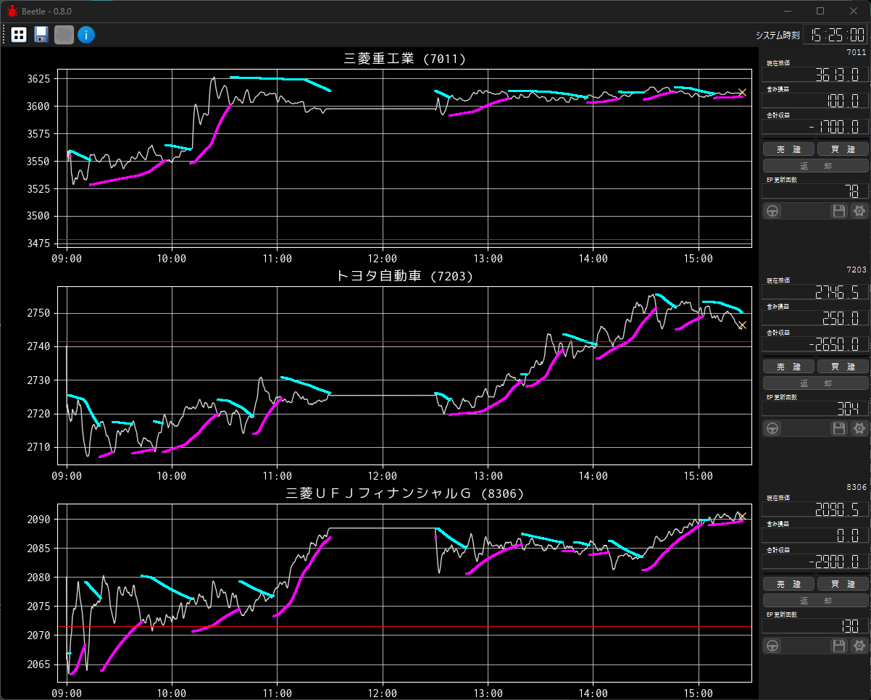Click unrealized profit field 0.0 for 8306
Viewport: 871px width, 700px height.
814,536
